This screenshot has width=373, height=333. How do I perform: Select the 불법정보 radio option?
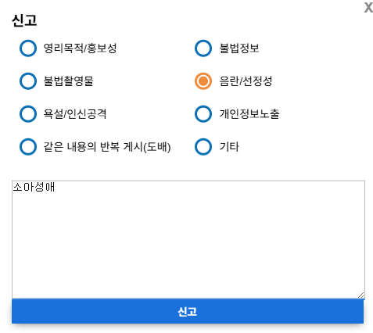203,48
